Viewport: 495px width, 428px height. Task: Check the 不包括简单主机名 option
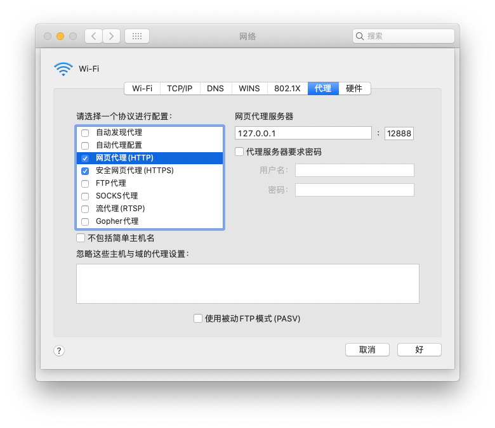(81, 238)
